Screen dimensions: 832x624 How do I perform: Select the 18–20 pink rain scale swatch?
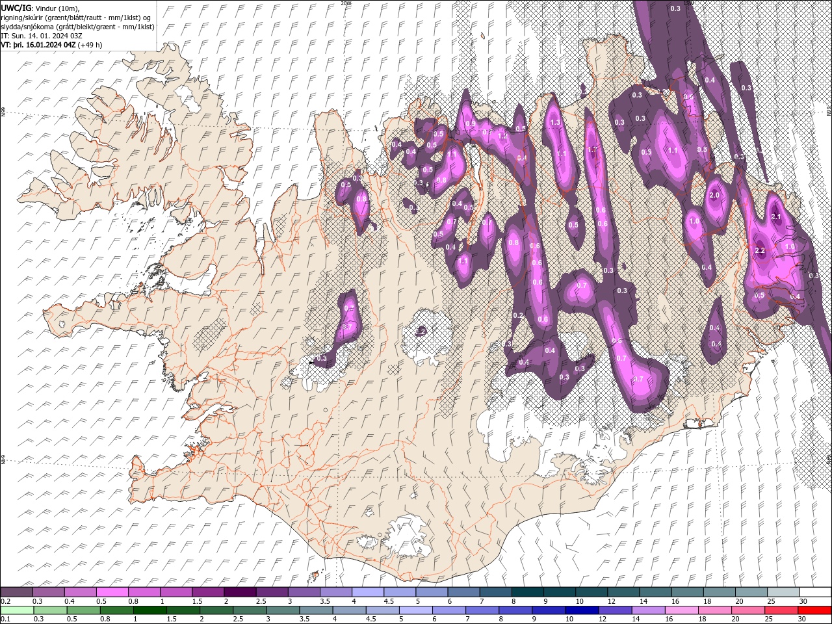[x=715, y=610]
